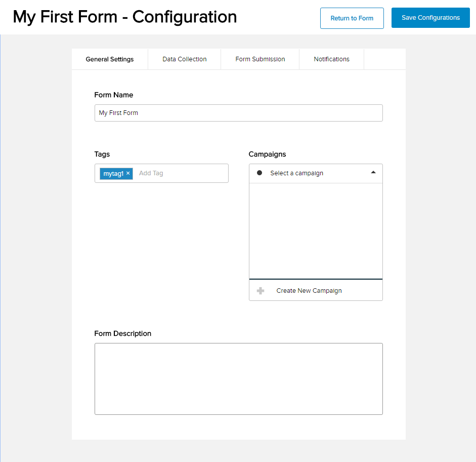Go to the Form Submission tab
The height and width of the screenshot is (462, 476).
coord(260,59)
